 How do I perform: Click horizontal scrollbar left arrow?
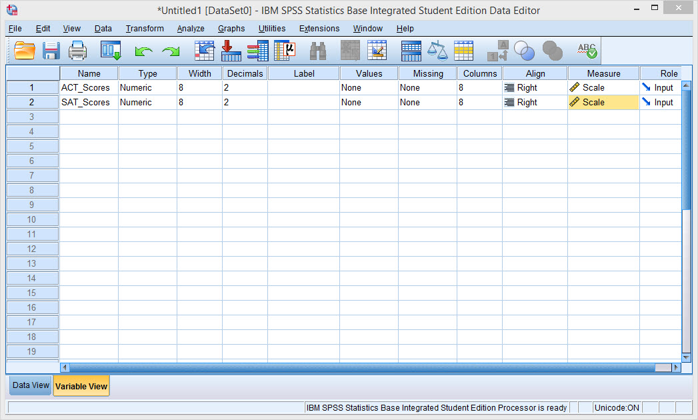click(x=65, y=367)
